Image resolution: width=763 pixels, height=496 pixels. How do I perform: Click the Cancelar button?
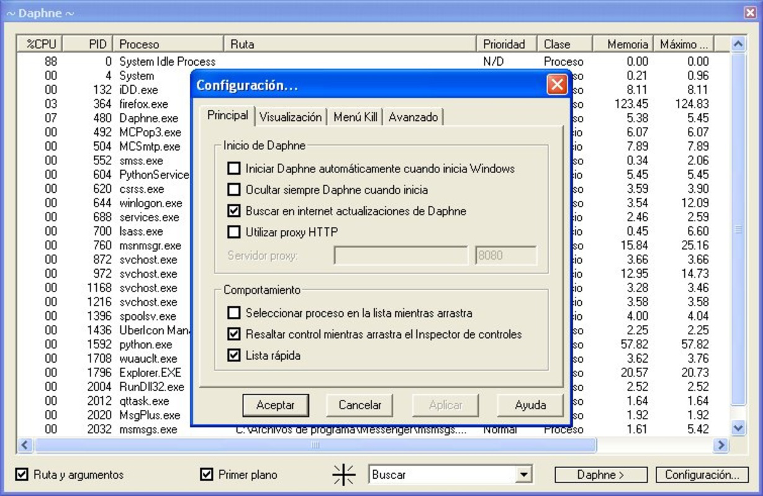[360, 405]
